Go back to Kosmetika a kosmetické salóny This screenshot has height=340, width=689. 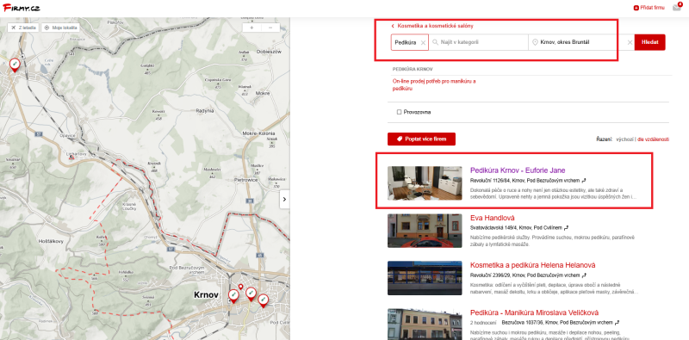click(x=432, y=26)
